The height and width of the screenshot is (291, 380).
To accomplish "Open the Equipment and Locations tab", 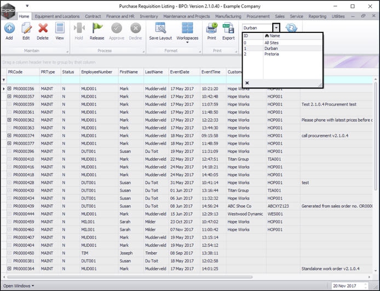I will point(57,16).
